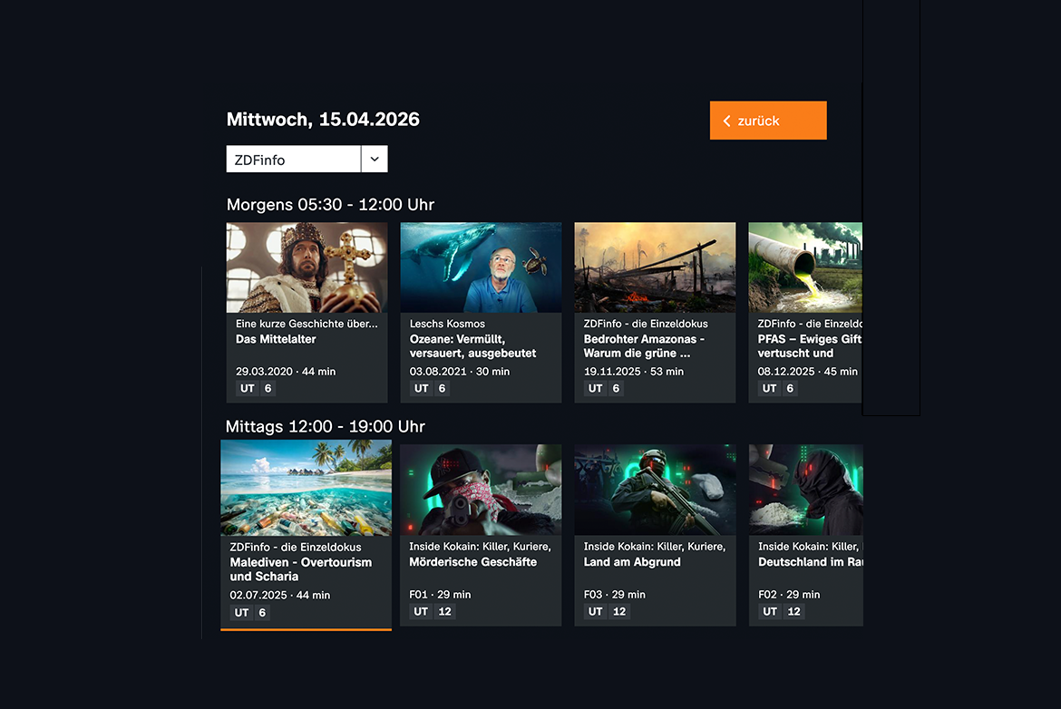Click the UT badge under Bedrohter Amazonas
Image resolution: width=1061 pixels, height=709 pixels.
coord(596,388)
